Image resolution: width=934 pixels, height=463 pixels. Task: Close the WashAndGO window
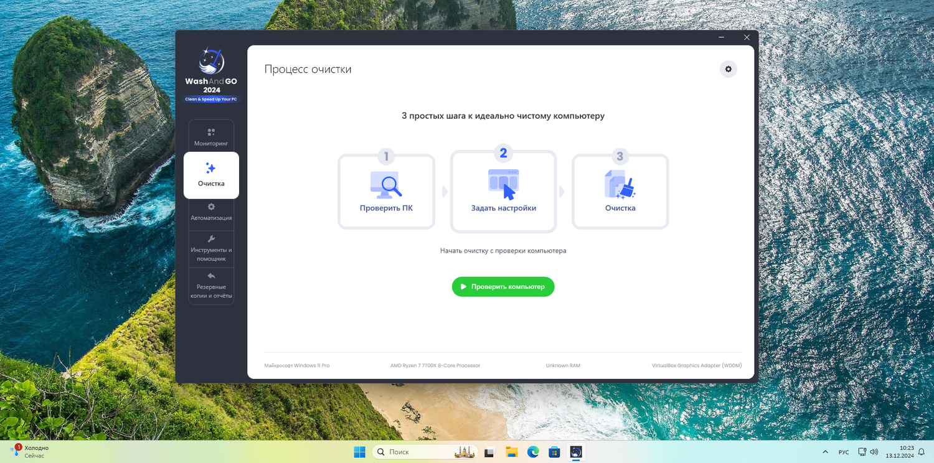pos(747,37)
